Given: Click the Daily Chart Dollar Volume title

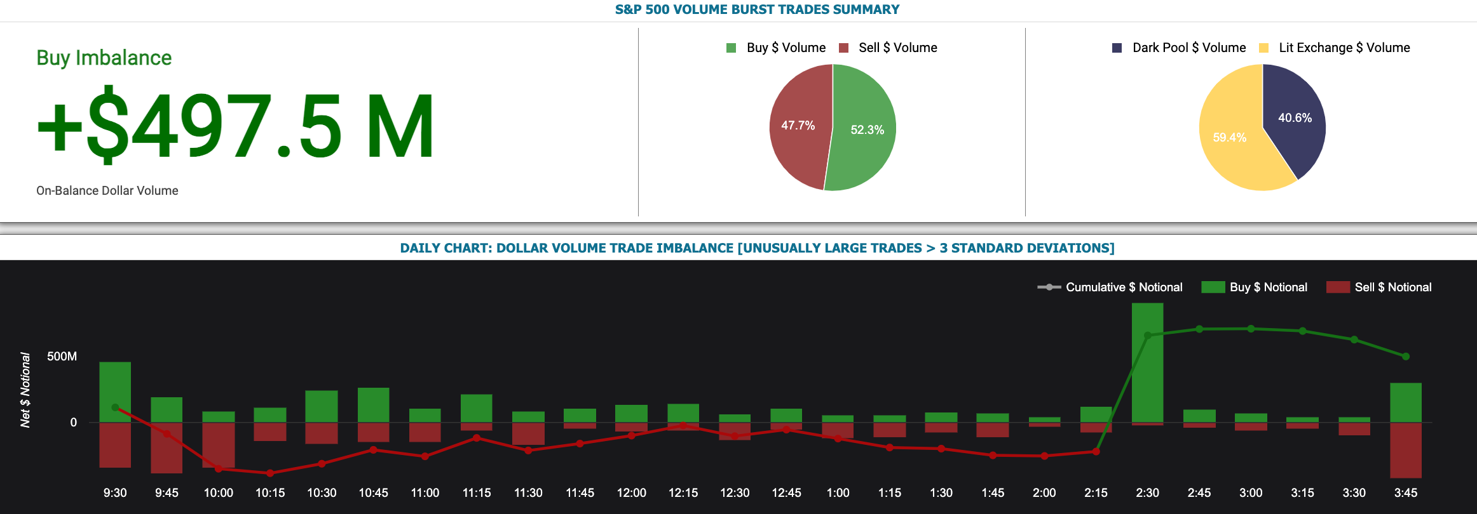Looking at the screenshot, I should tap(757, 248).
